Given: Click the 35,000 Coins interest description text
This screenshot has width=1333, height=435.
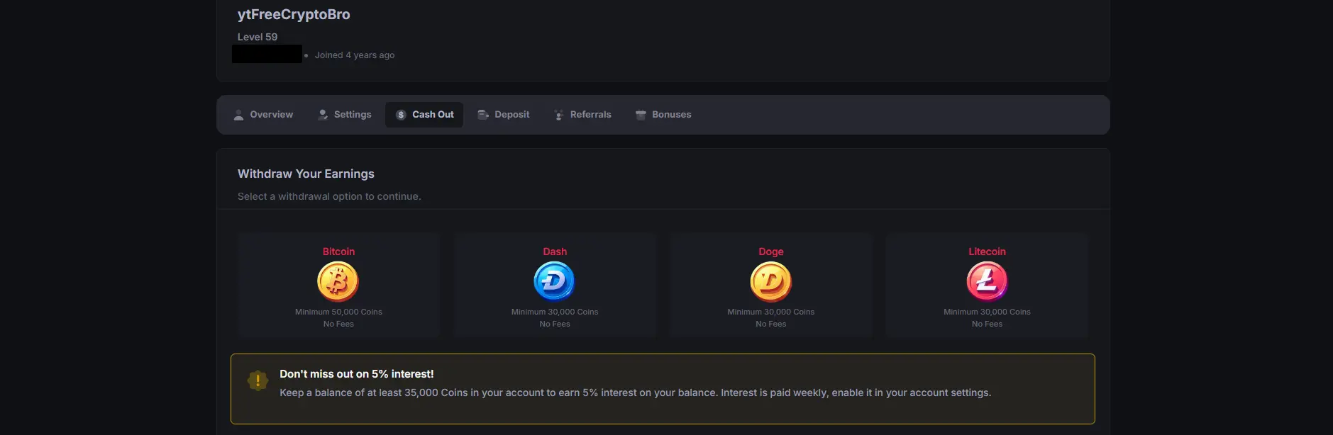Looking at the screenshot, I should [635, 392].
